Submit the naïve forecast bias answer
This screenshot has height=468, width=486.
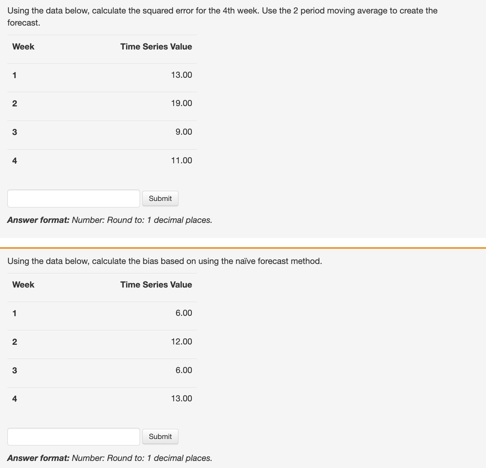click(x=160, y=437)
